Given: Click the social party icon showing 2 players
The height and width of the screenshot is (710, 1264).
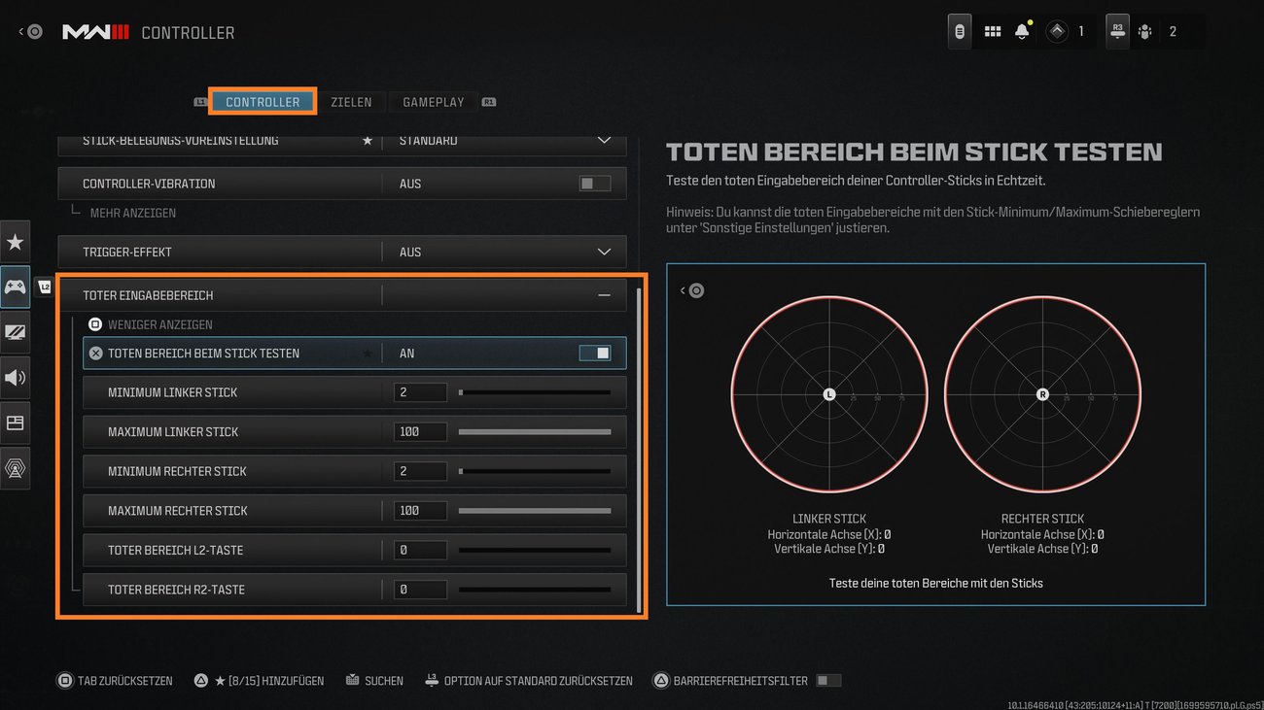Looking at the screenshot, I should point(1145,30).
